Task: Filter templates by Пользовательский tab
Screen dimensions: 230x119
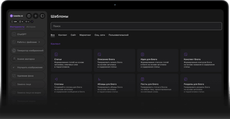Action: [118, 35]
